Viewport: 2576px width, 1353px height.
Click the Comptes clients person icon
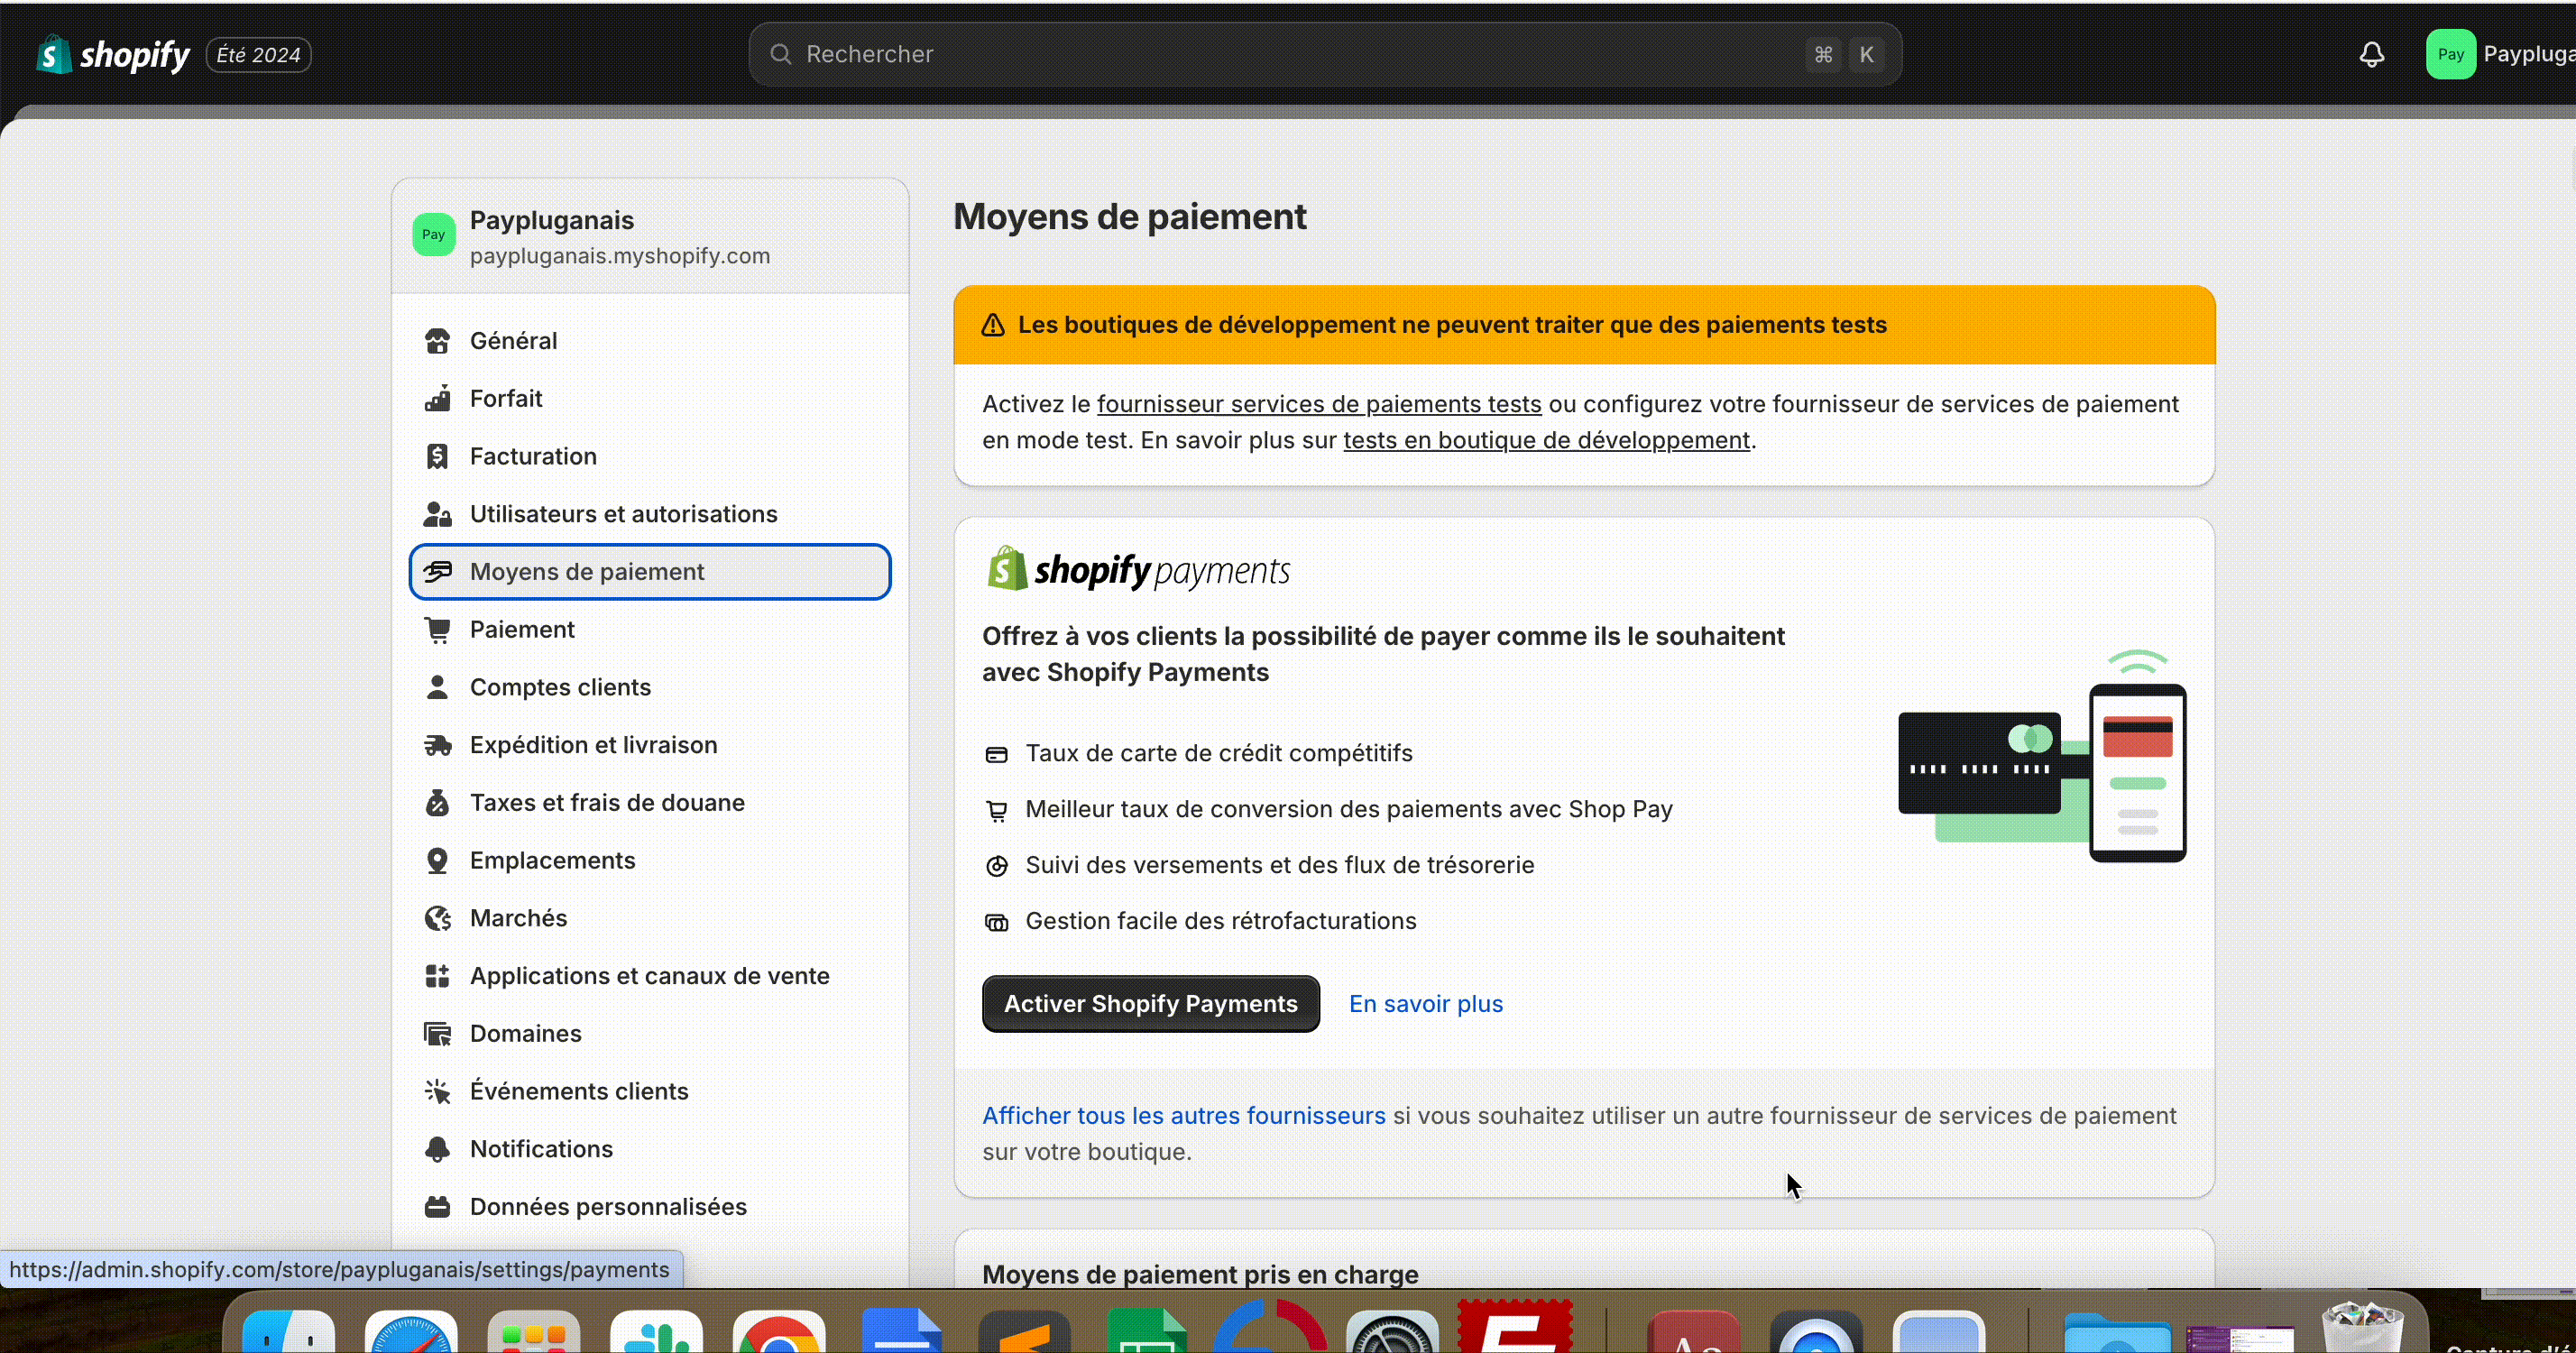pos(437,687)
